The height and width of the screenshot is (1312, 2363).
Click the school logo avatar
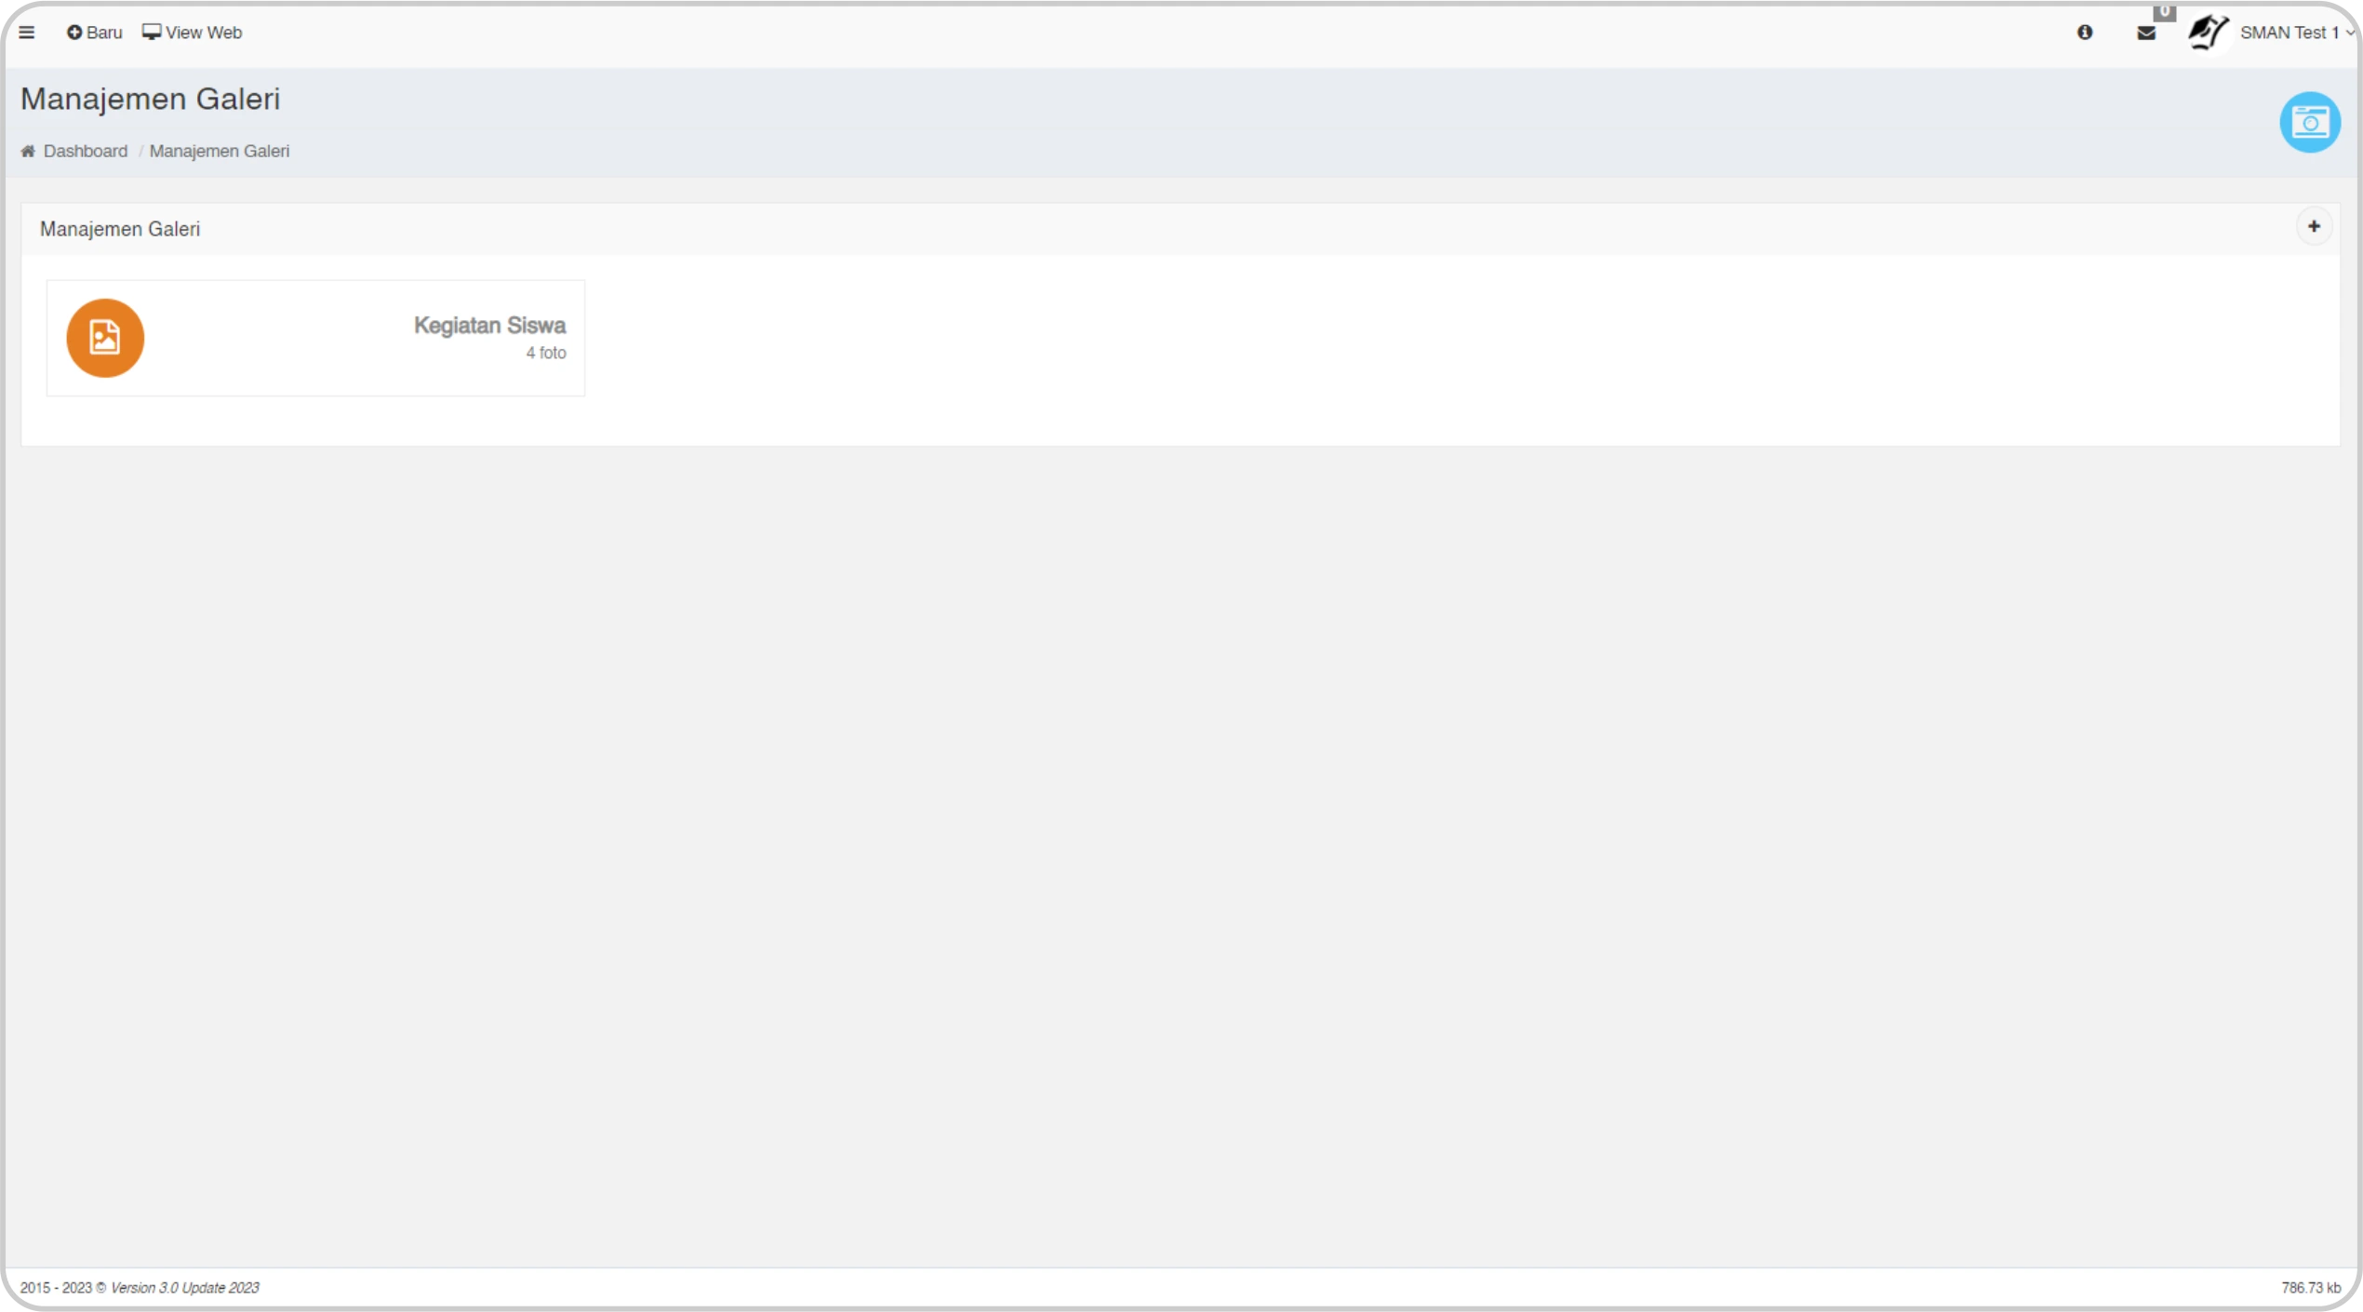click(x=2209, y=33)
